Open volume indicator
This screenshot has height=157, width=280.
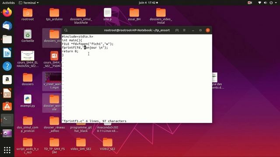click(x=266, y=3)
